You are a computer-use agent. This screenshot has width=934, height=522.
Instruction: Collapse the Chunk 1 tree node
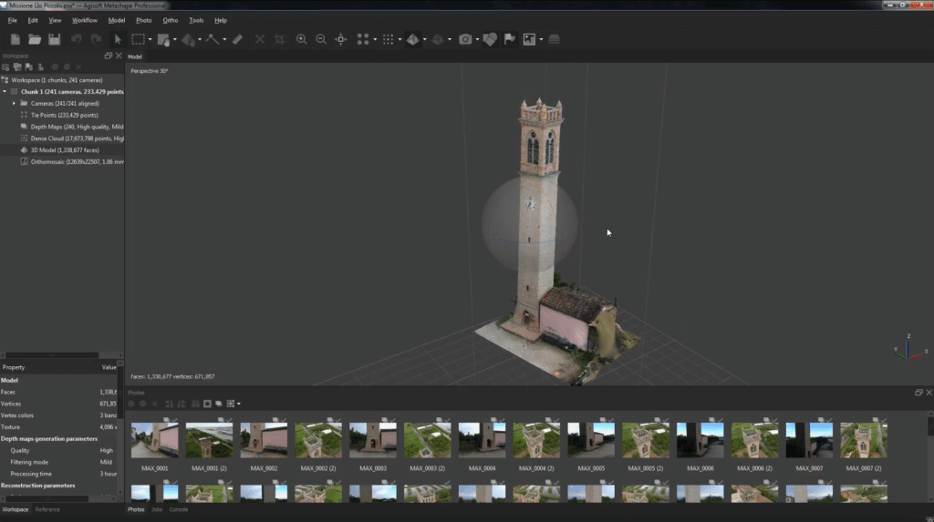point(5,92)
